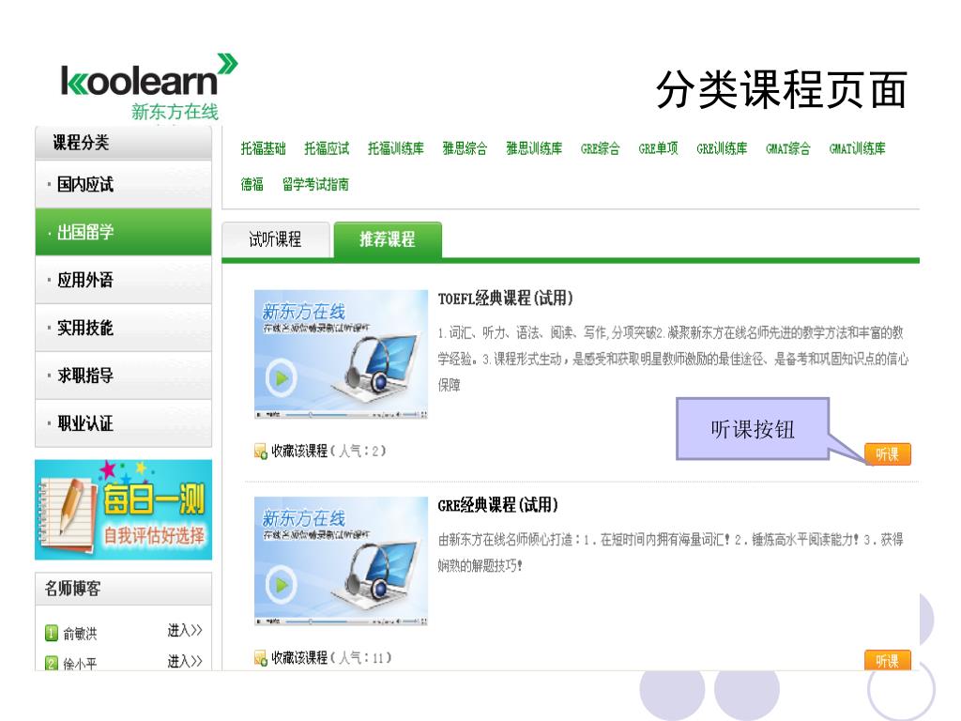Open 俞敏洪's blog name link

[80, 634]
